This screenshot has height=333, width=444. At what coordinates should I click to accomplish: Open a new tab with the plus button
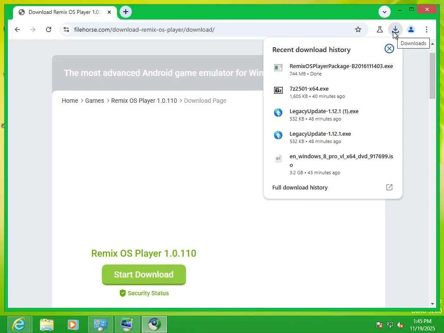click(x=126, y=12)
